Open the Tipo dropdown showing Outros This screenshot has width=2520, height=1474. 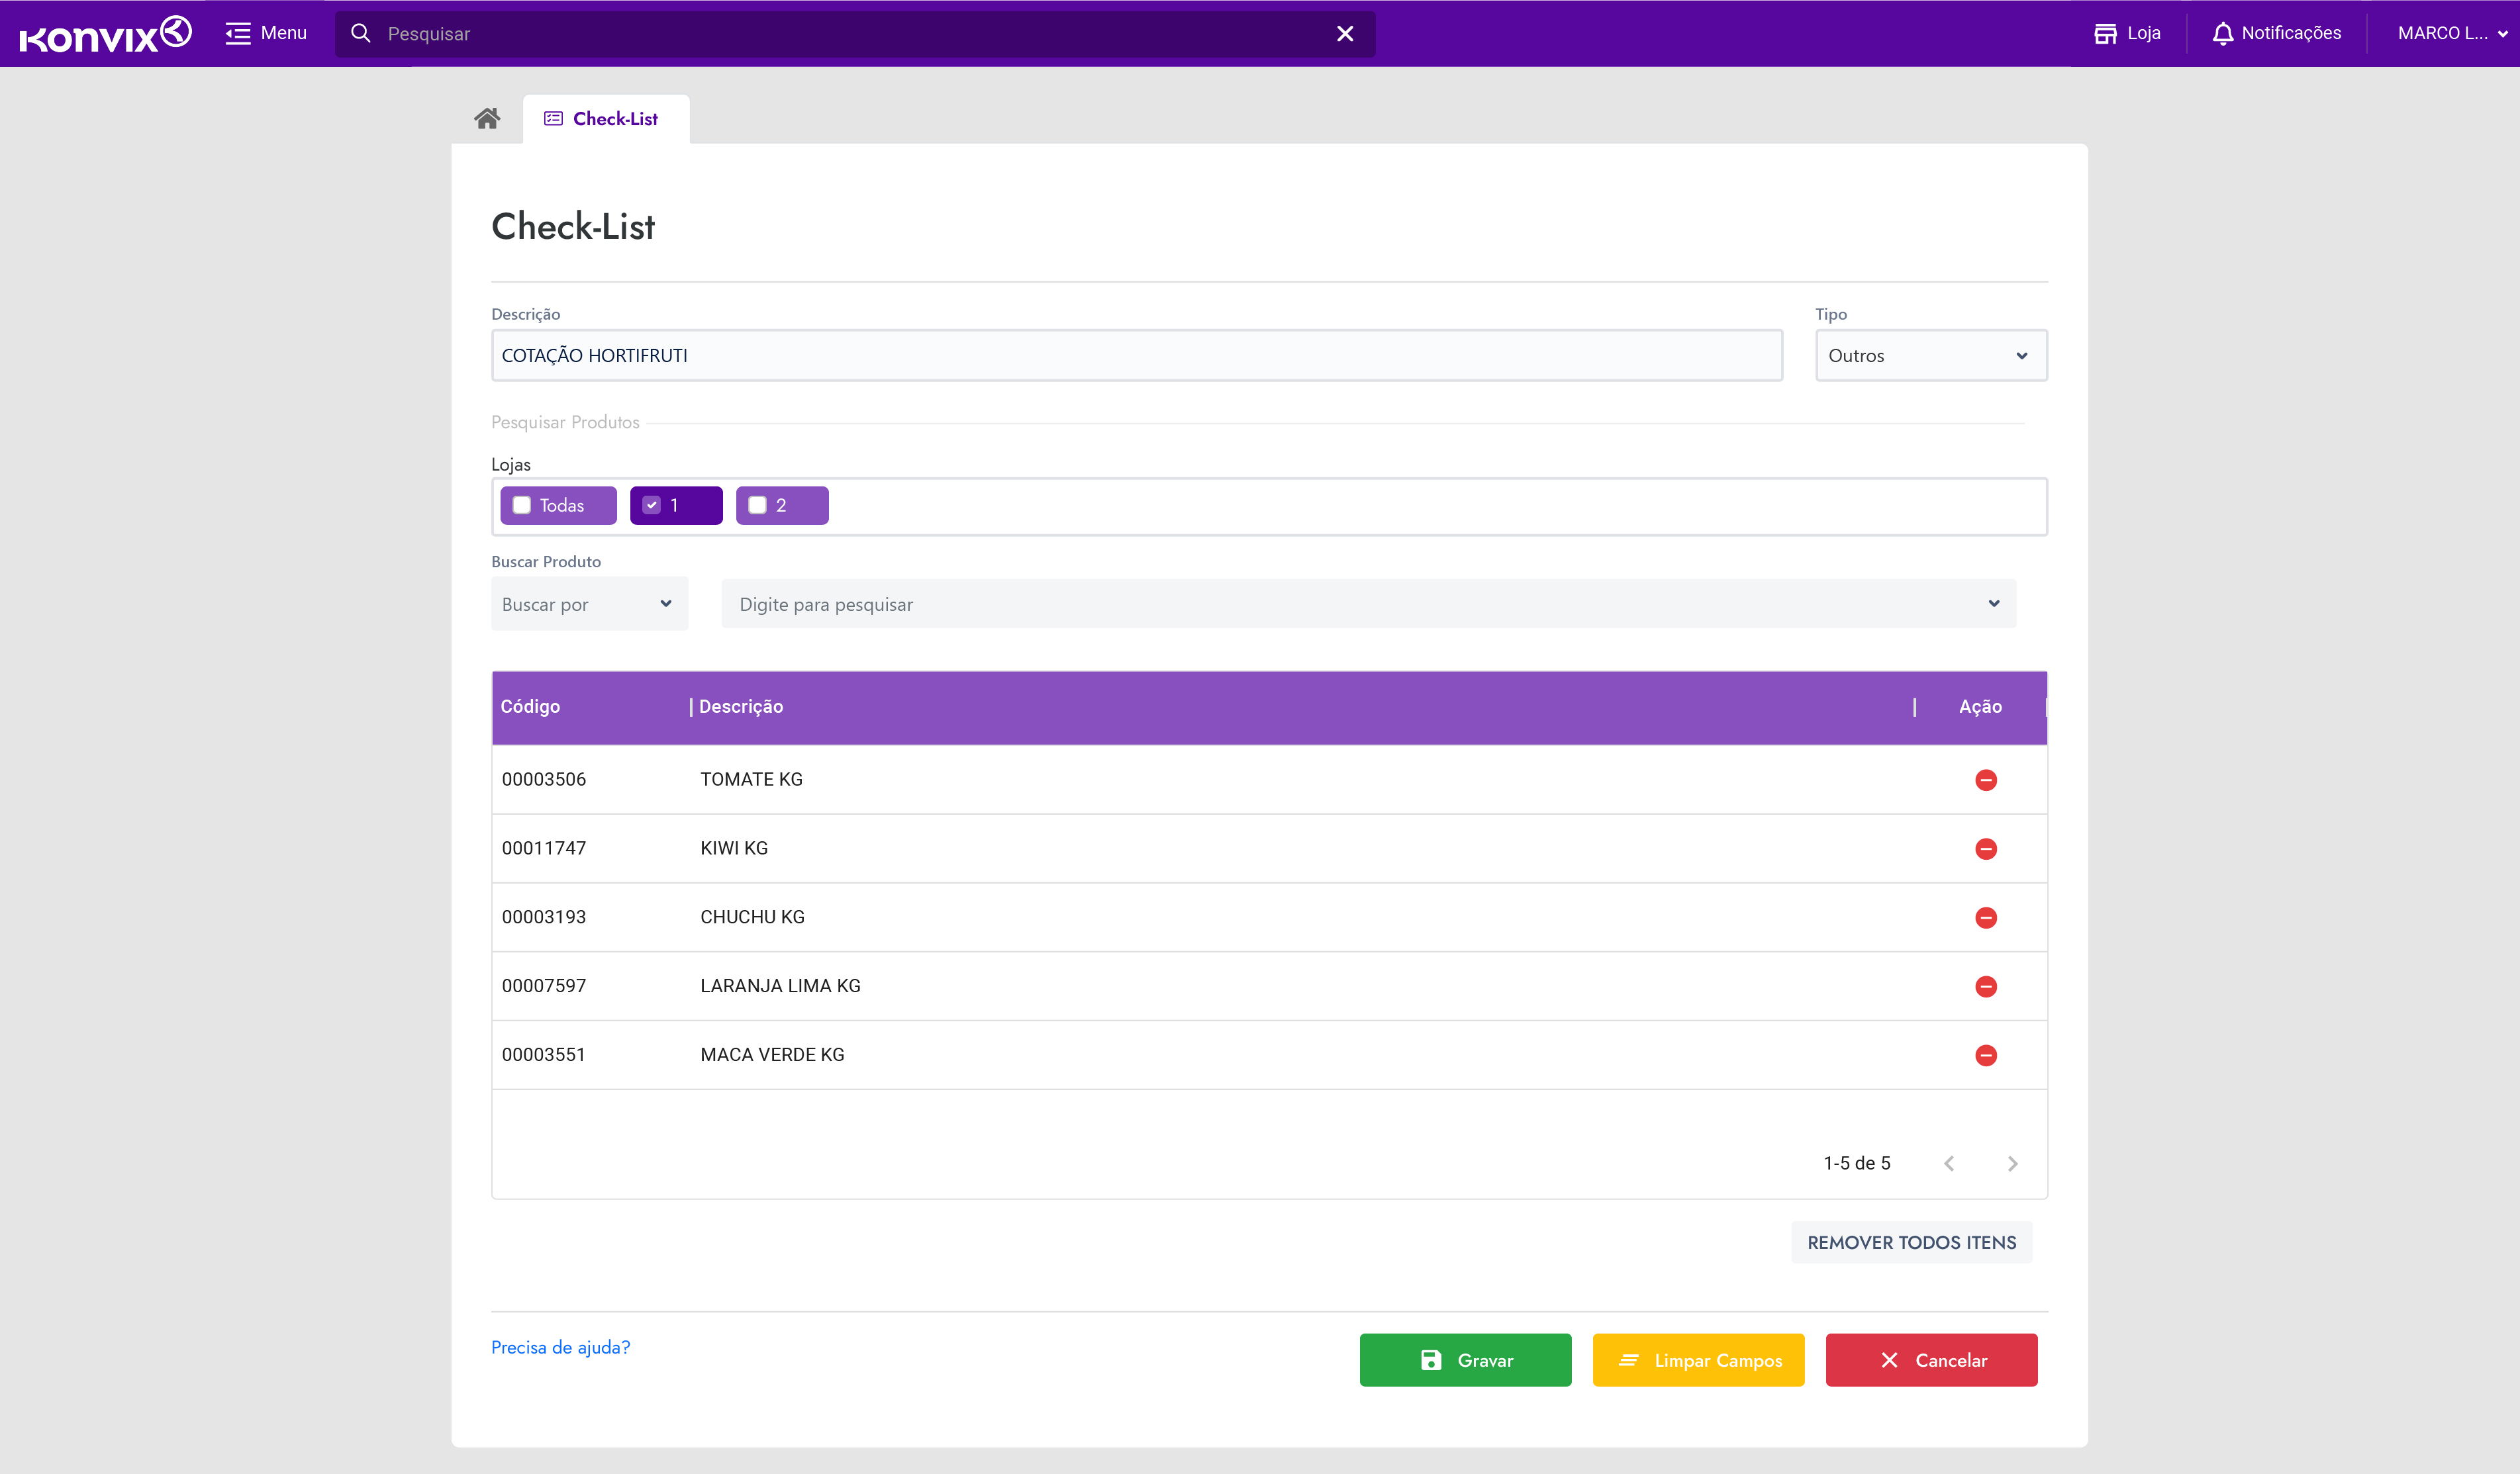(1930, 355)
